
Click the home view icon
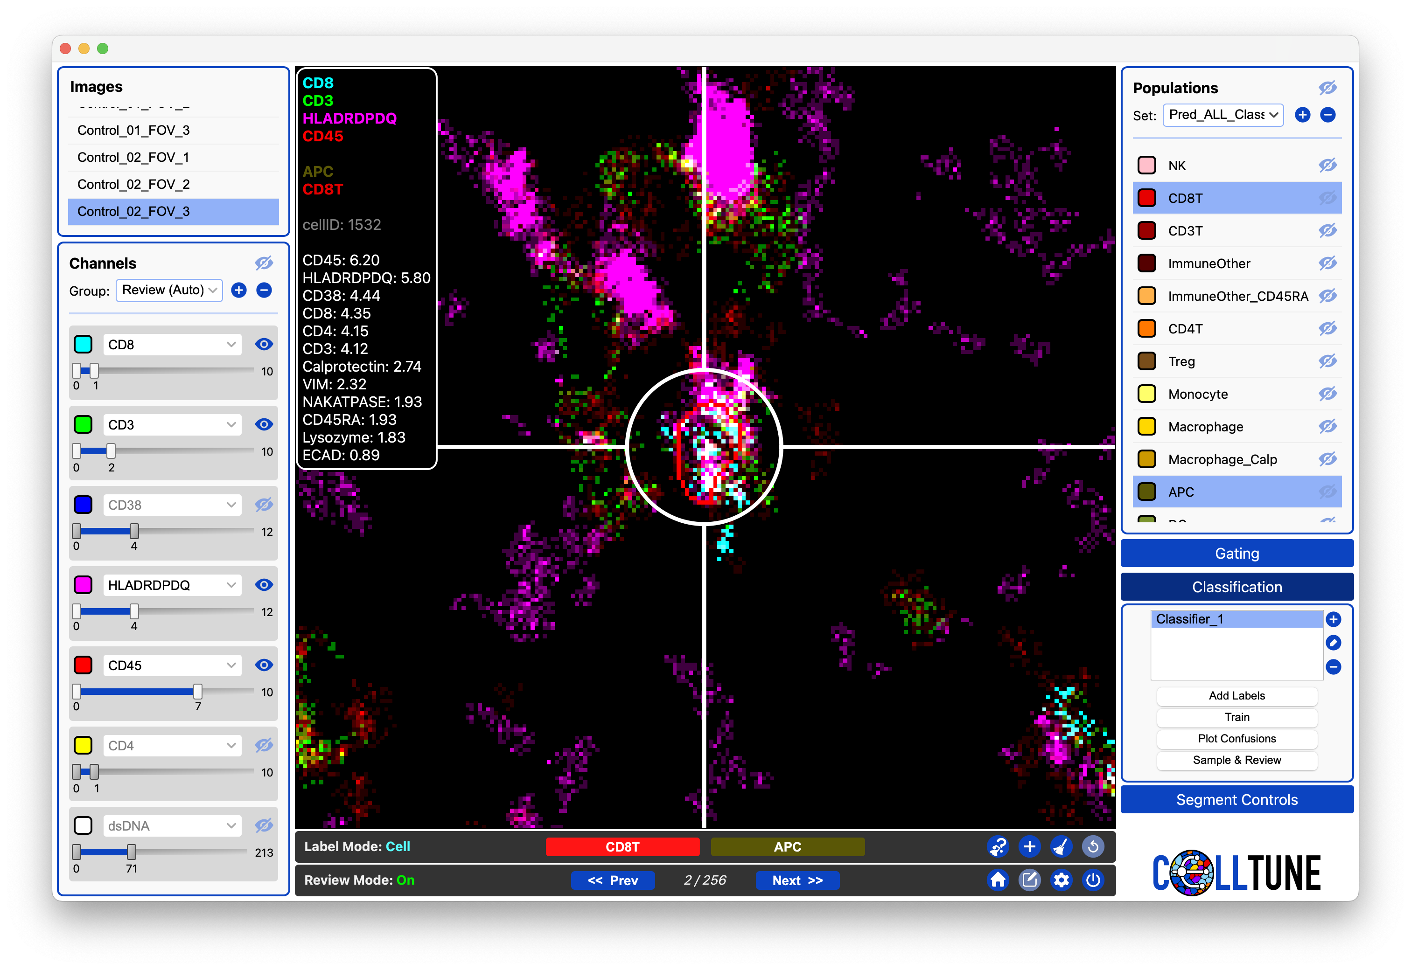pos(998,880)
